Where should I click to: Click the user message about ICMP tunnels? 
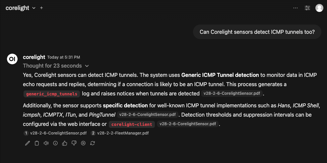(x=257, y=32)
